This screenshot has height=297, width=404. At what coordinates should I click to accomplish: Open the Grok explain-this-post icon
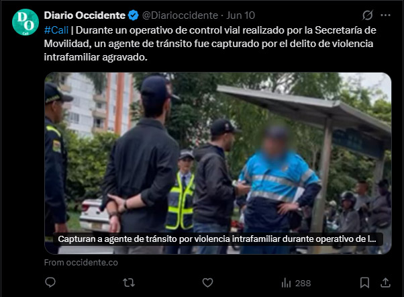[367, 15]
